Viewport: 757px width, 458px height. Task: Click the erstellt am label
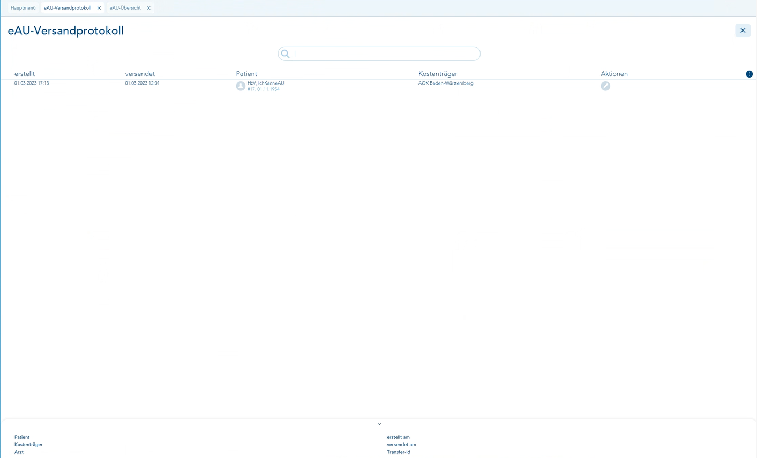click(398, 437)
